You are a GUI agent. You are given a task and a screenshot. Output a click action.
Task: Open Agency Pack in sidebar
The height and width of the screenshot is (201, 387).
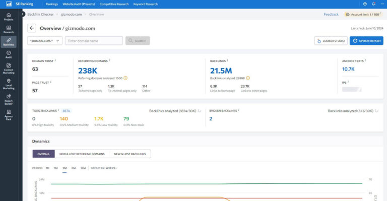(9, 115)
